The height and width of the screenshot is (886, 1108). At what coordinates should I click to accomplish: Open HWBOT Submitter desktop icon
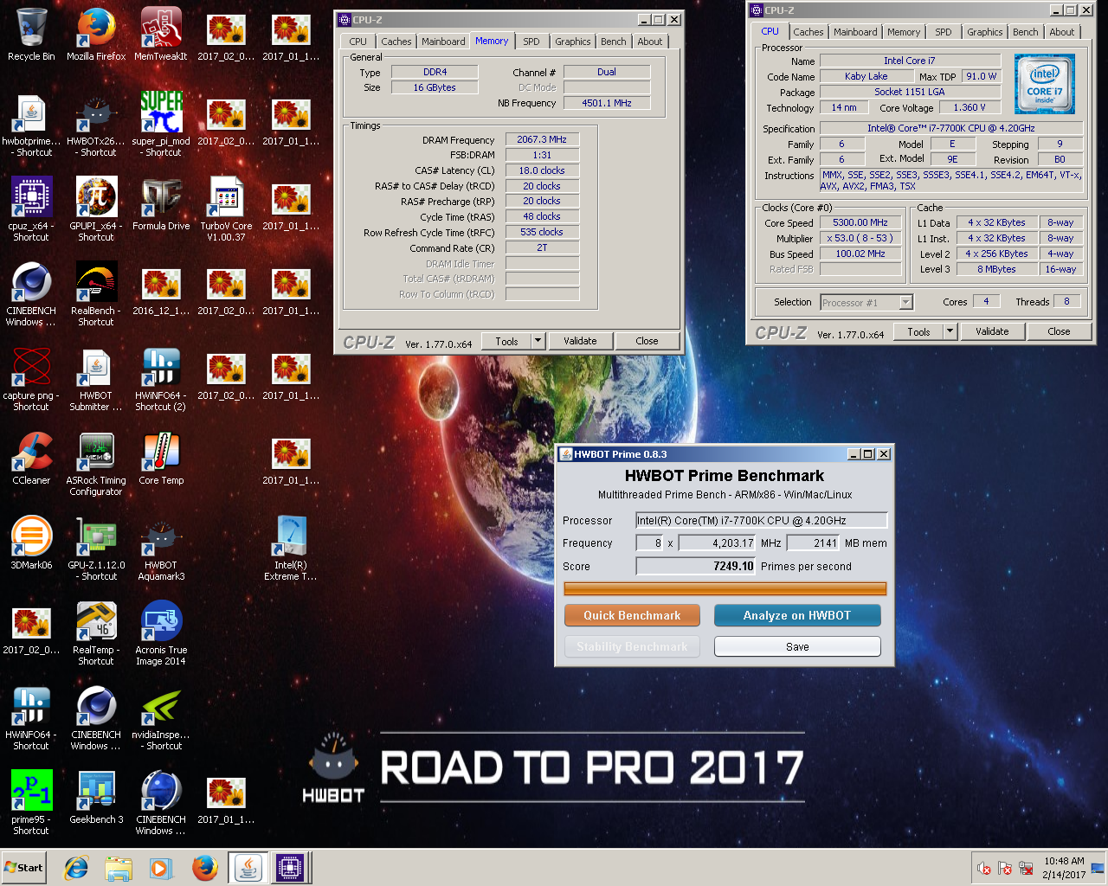96,379
